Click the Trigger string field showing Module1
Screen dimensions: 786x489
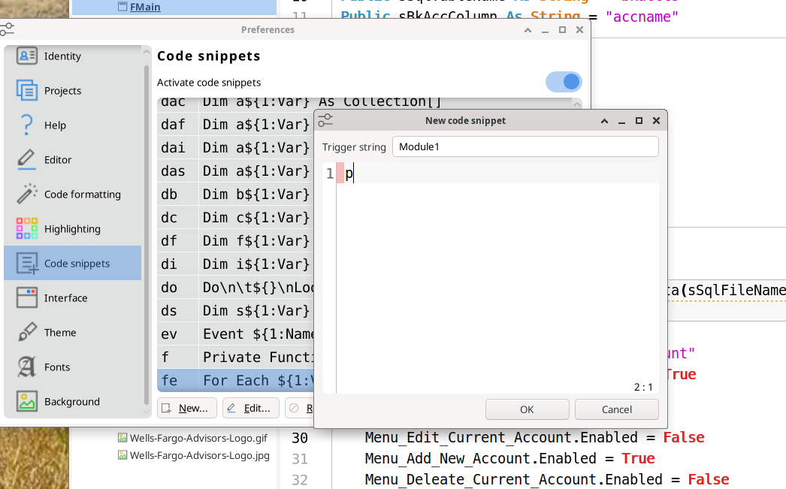click(x=524, y=146)
